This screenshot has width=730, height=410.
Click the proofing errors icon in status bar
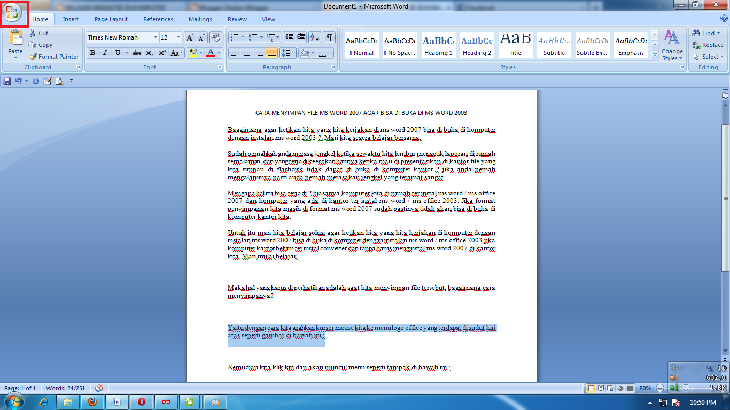pyautogui.click(x=98, y=388)
